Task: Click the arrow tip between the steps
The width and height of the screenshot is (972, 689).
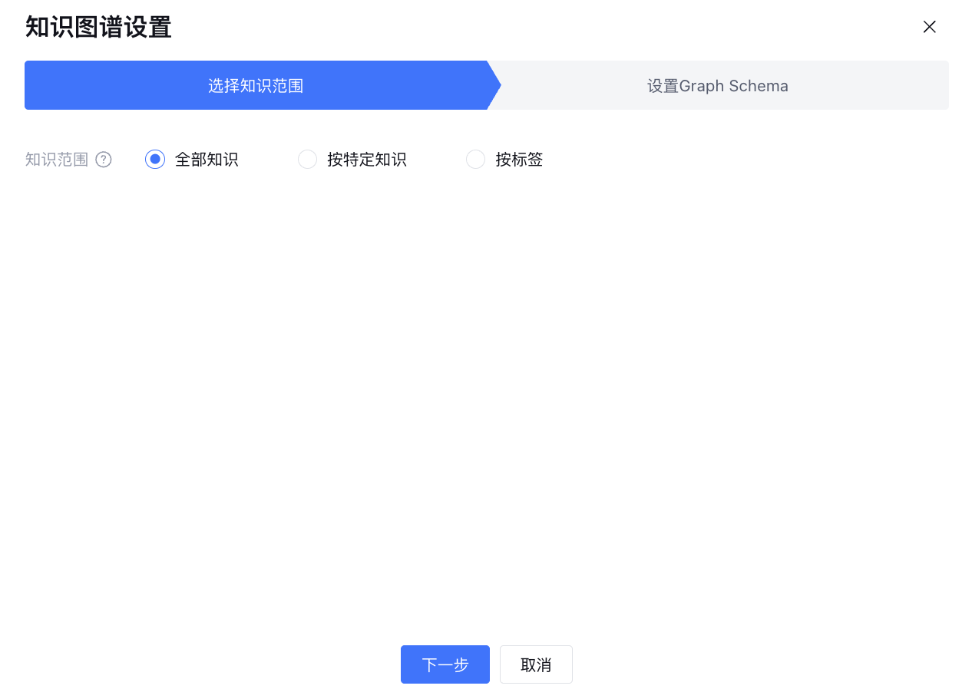Action: pyautogui.click(x=495, y=86)
